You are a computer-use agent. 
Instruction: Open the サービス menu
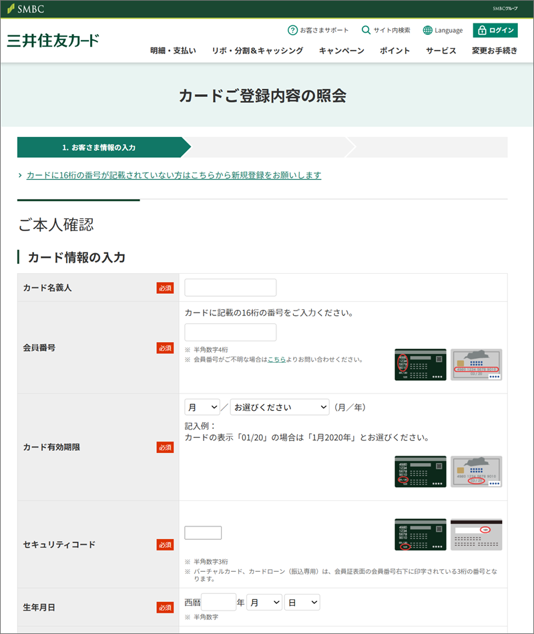[441, 51]
